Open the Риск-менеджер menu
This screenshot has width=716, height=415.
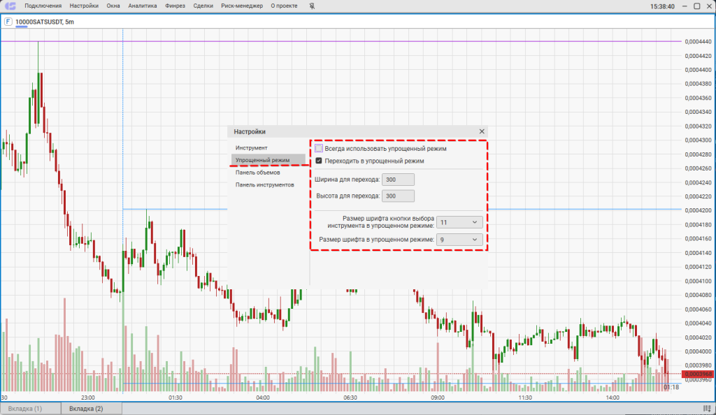pyautogui.click(x=242, y=6)
